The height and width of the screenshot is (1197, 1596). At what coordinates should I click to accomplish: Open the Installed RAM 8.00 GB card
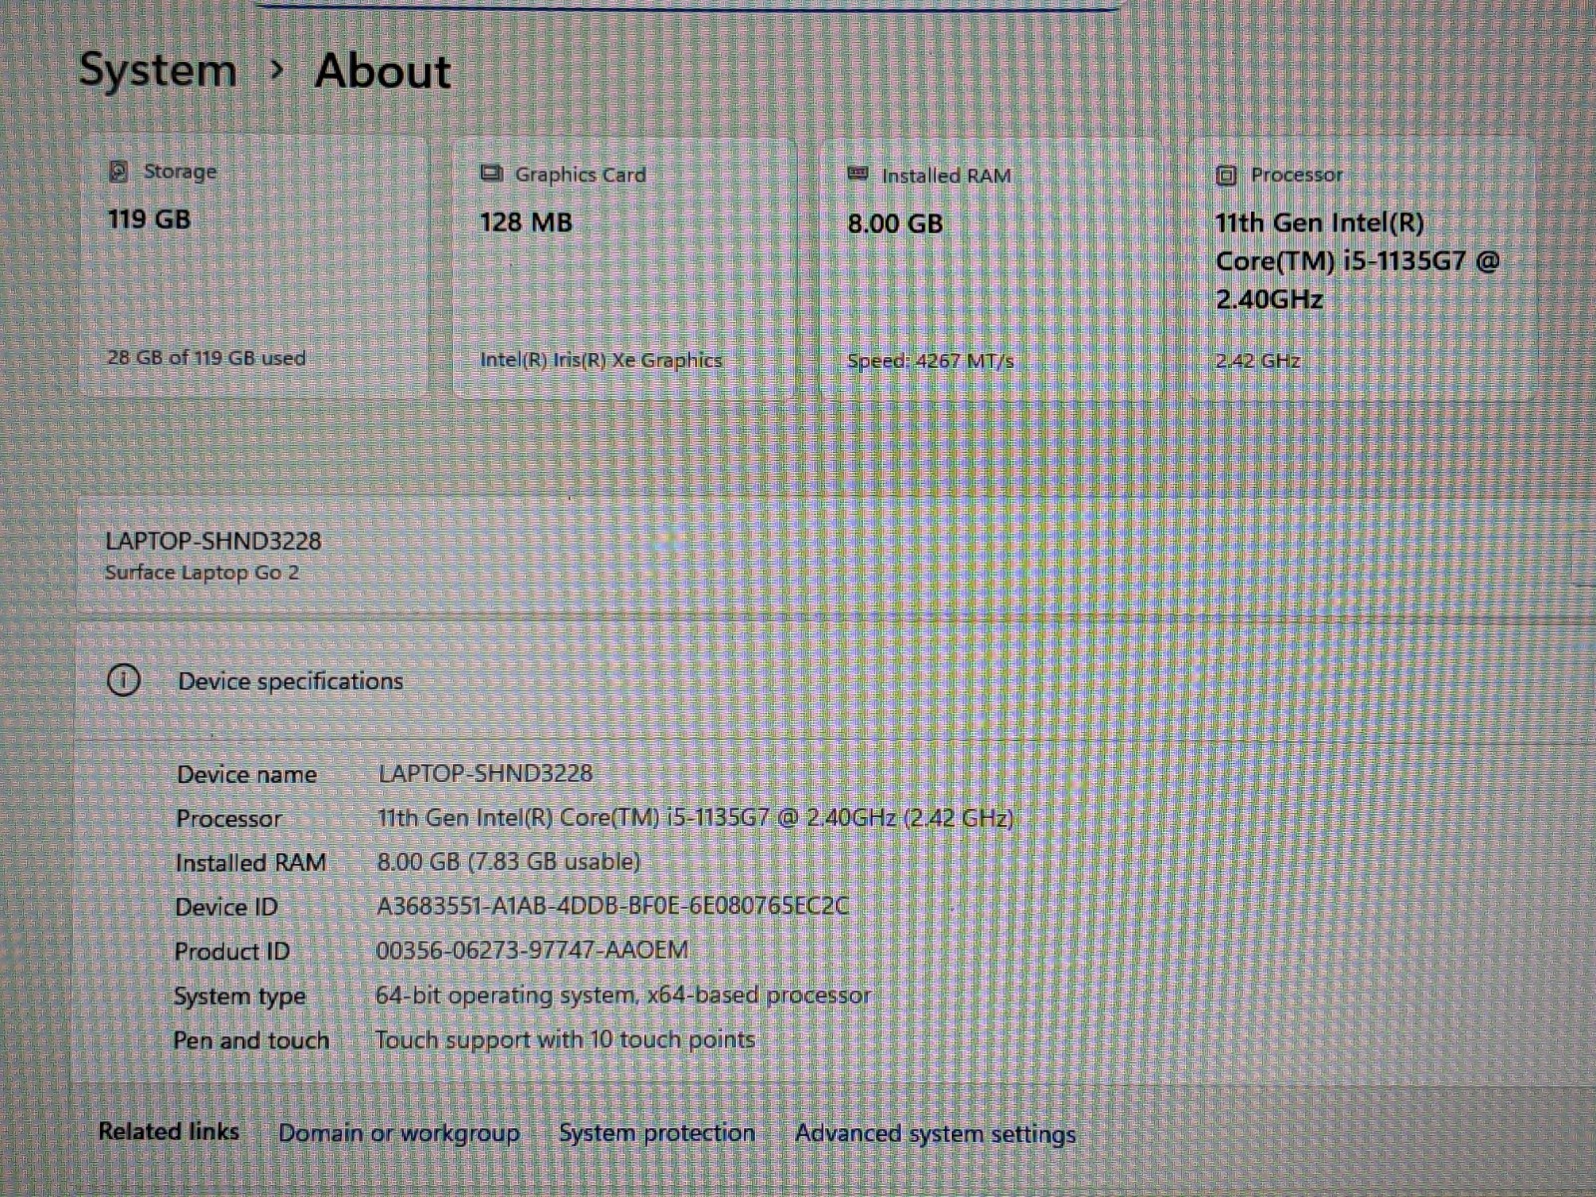click(x=992, y=269)
